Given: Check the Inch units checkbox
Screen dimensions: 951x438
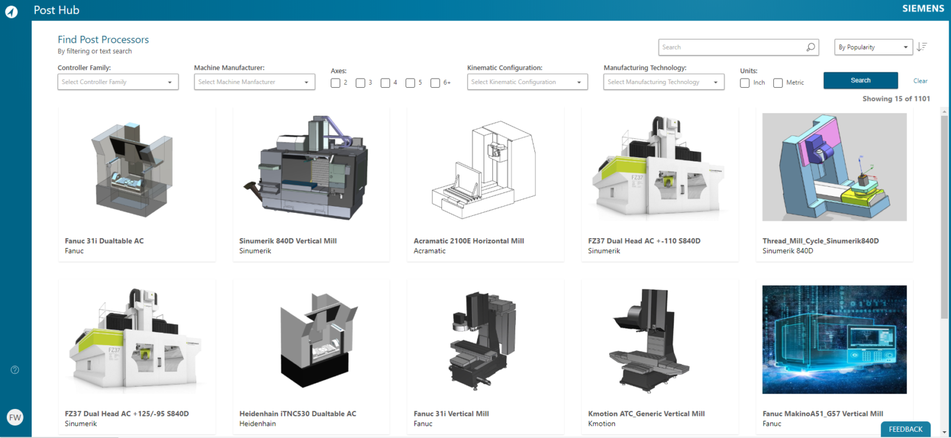Looking at the screenshot, I should tap(744, 82).
